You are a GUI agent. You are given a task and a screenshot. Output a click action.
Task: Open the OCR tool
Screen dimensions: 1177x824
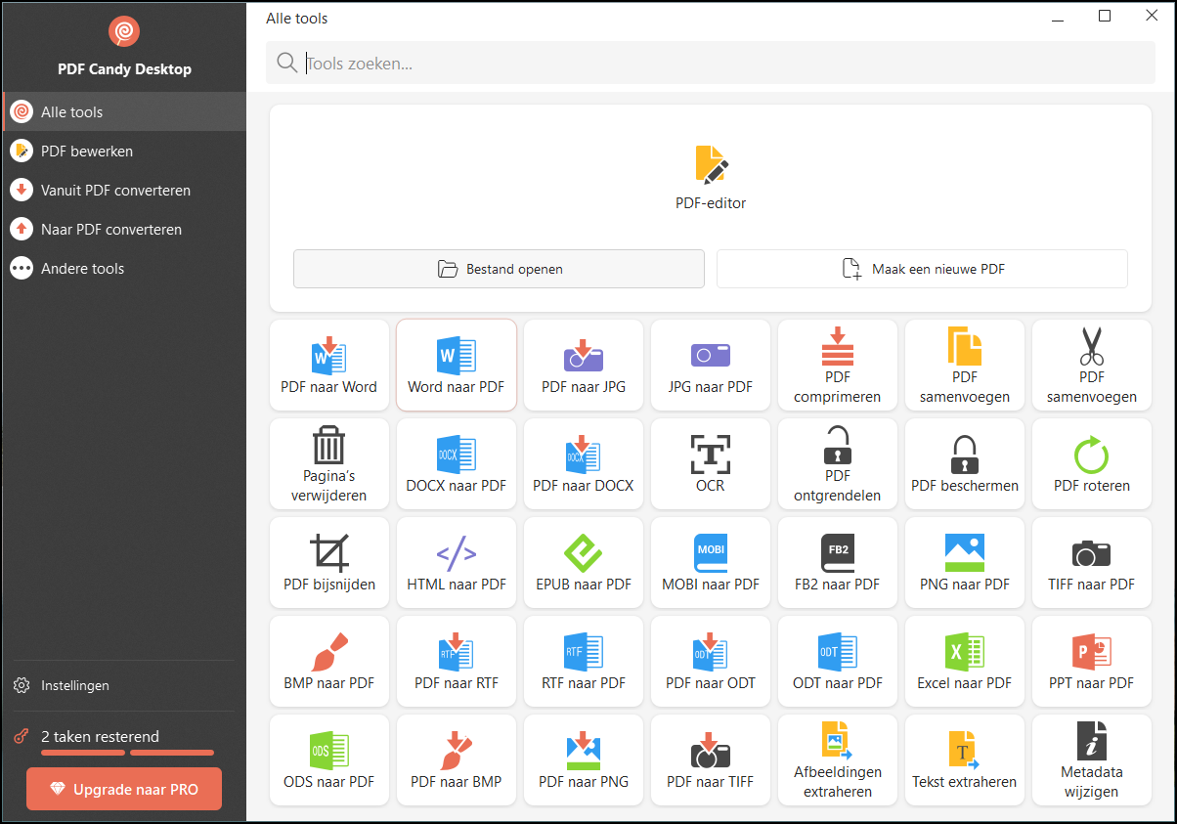(x=711, y=463)
